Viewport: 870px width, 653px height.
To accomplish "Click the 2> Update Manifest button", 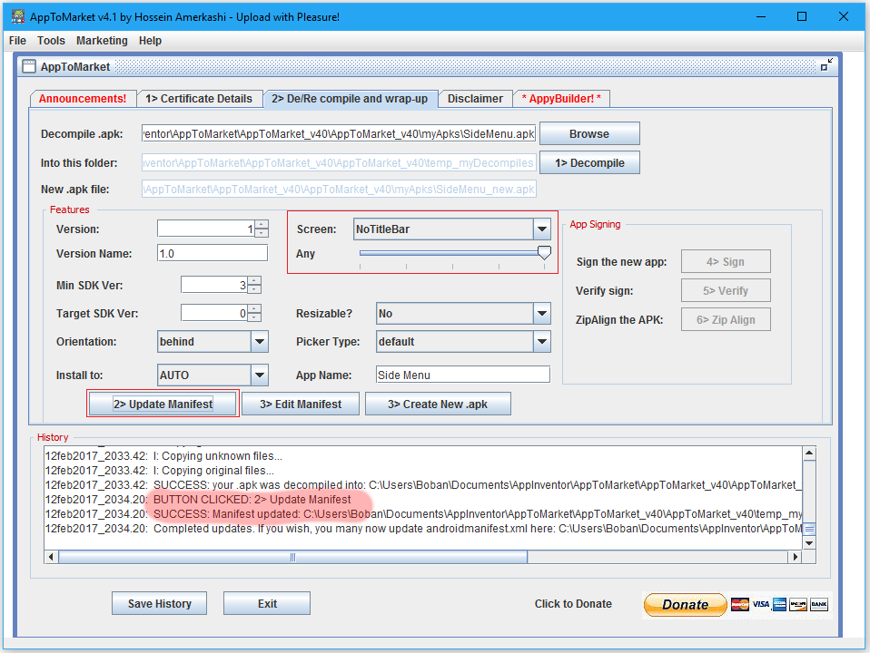I will click(163, 404).
